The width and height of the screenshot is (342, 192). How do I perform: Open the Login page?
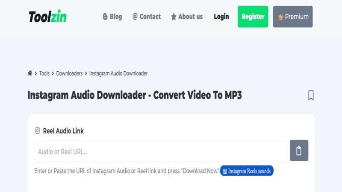pyautogui.click(x=221, y=17)
